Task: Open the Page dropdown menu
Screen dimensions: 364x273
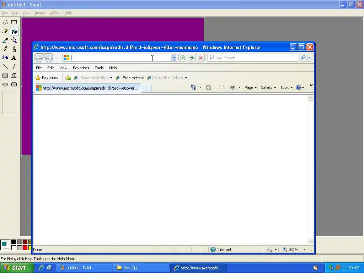Action: pos(251,87)
